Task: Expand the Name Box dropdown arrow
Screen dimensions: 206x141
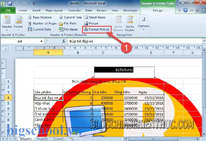Action: coord(41,41)
